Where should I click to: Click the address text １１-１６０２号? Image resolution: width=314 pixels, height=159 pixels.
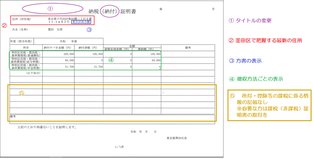point(59,22)
